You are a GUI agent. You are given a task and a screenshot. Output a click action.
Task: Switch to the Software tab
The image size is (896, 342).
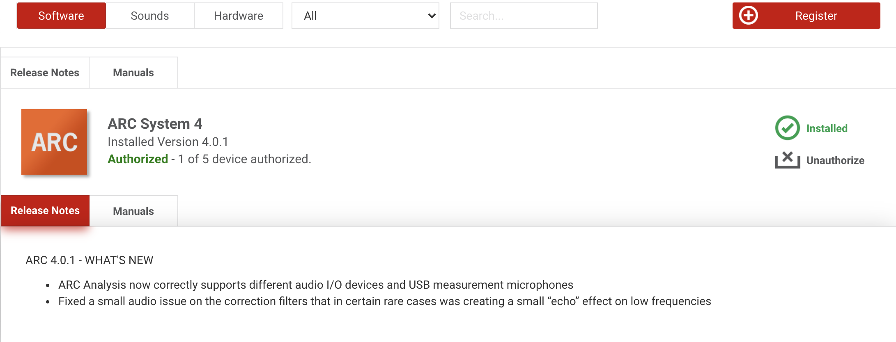click(61, 16)
